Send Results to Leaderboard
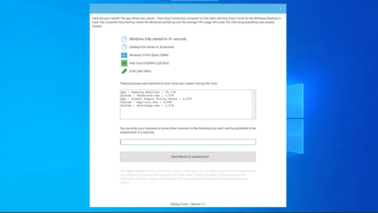Screen dimensions: 378x213 tap(188, 157)
